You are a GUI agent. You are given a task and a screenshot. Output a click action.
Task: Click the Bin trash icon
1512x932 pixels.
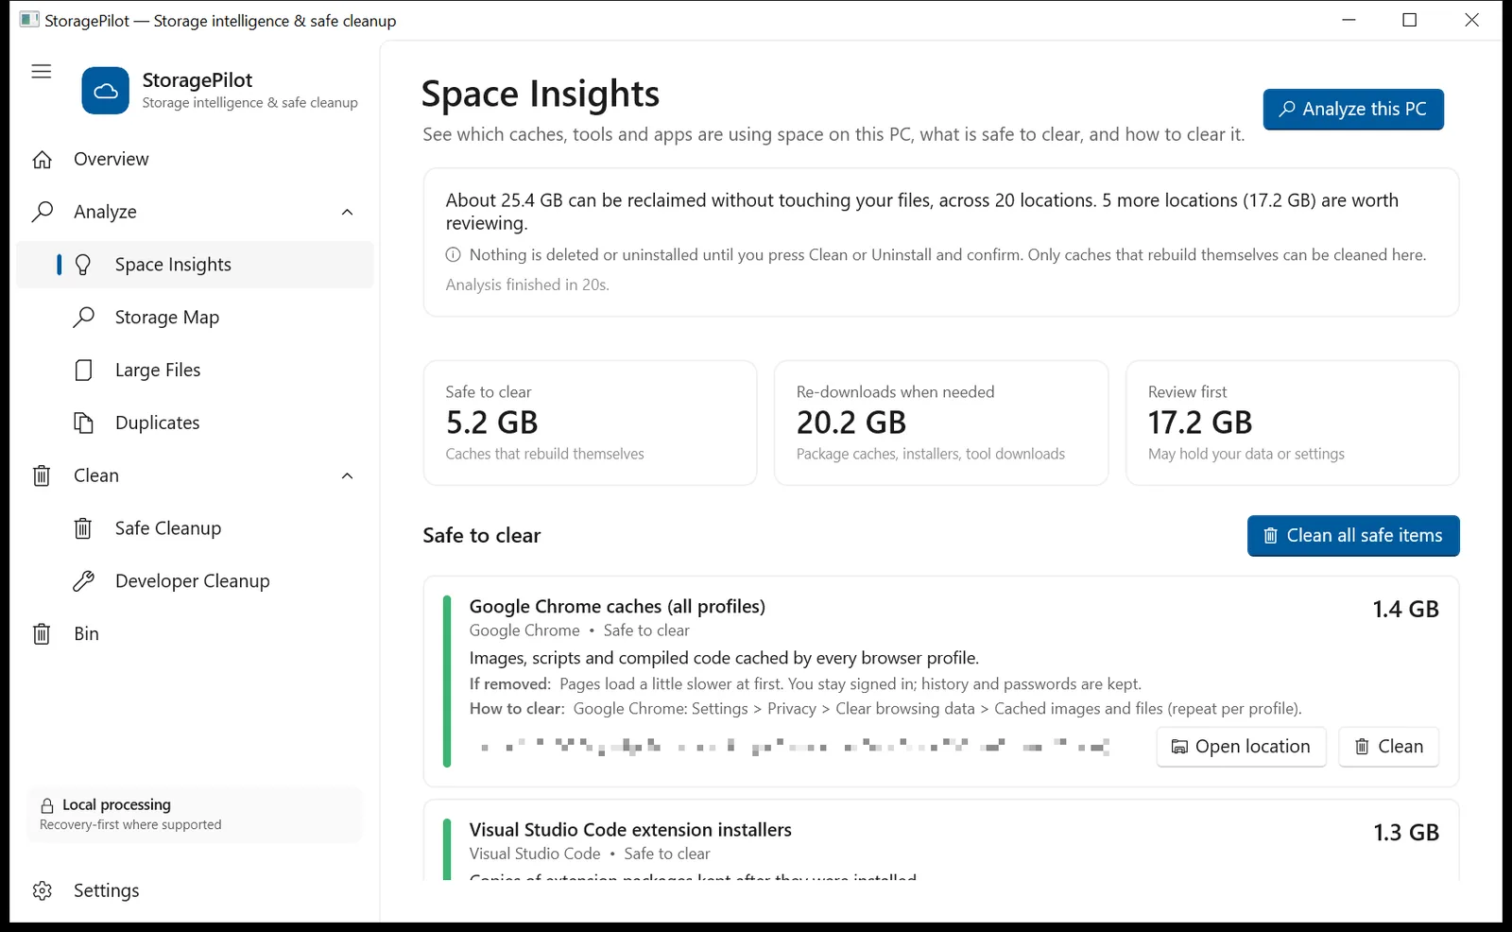coord(42,634)
